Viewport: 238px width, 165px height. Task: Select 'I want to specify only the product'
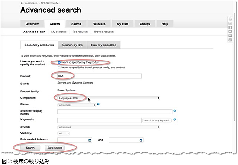(x=59, y=62)
